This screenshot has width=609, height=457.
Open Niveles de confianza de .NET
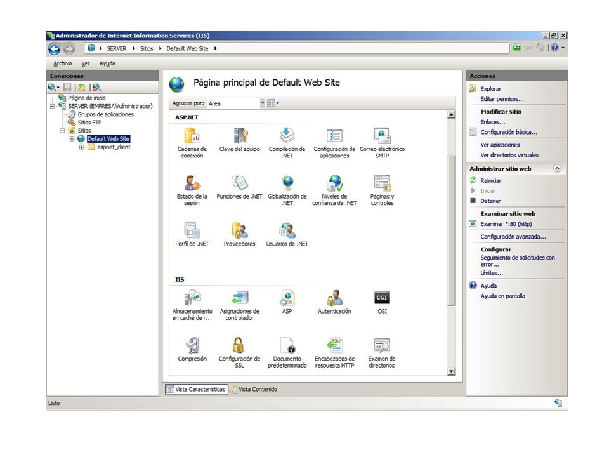334,190
